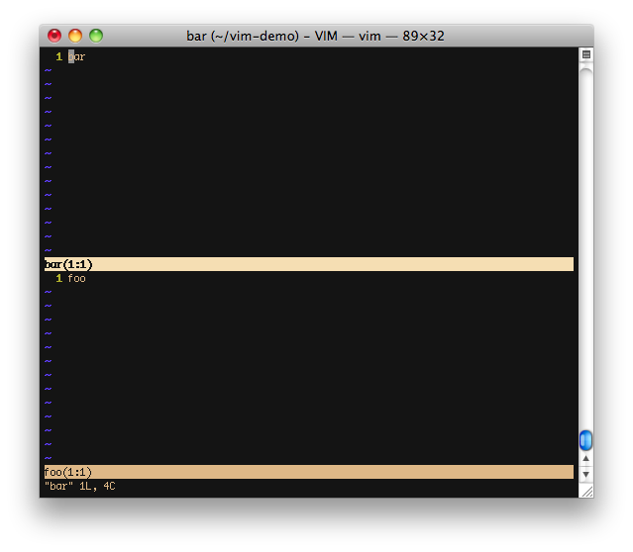Close the vim terminal window
Image resolution: width=633 pixels, height=552 pixels.
(x=54, y=36)
